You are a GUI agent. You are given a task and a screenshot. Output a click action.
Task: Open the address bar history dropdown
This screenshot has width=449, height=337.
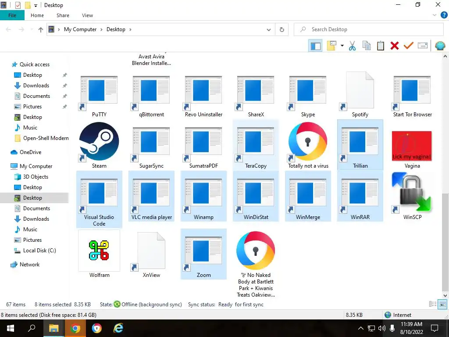269,29
